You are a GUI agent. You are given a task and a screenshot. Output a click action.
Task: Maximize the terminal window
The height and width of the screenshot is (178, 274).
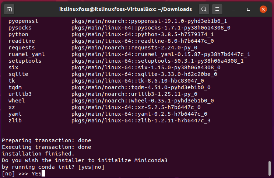point(249,9)
